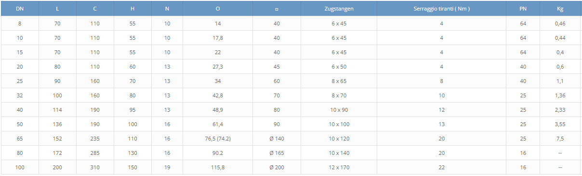Click the C value 285
The height and width of the screenshot is (176, 582).
(x=95, y=153)
